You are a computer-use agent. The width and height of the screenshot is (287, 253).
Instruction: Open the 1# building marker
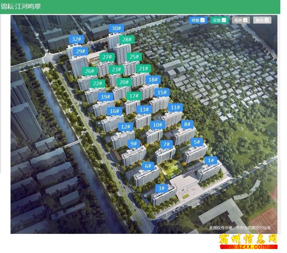point(211,161)
